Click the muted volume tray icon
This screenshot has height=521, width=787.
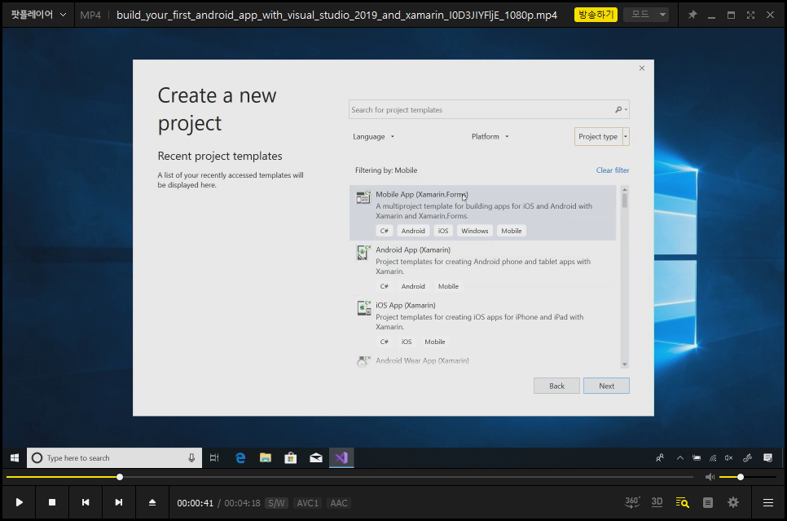(x=729, y=457)
